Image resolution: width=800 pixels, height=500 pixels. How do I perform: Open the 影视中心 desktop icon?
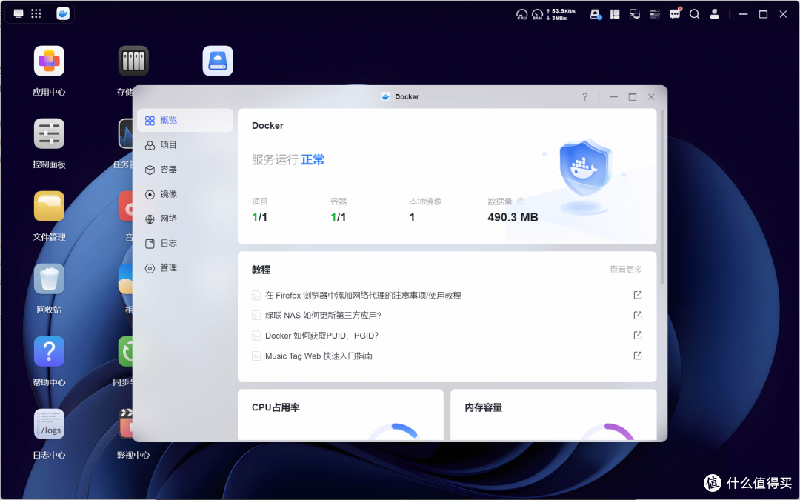point(125,424)
